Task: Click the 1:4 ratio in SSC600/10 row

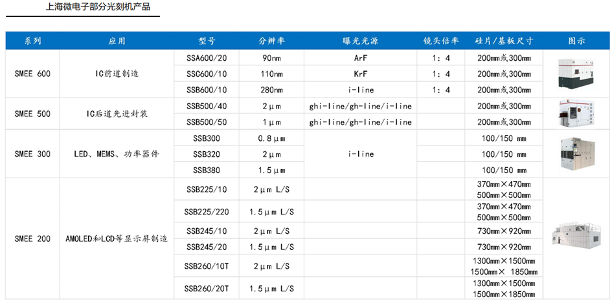Action: point(441,74)
